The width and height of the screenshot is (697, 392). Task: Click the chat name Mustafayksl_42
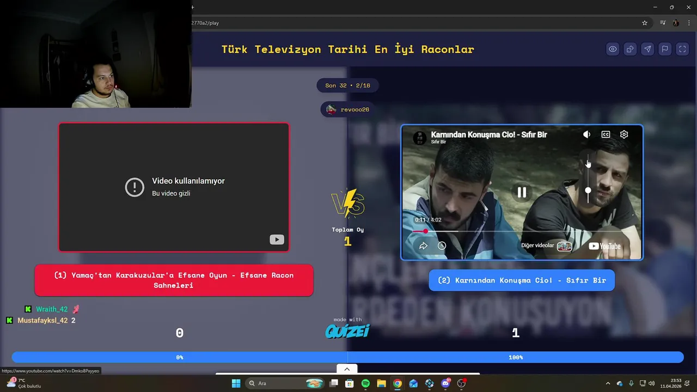click(42, 321)
